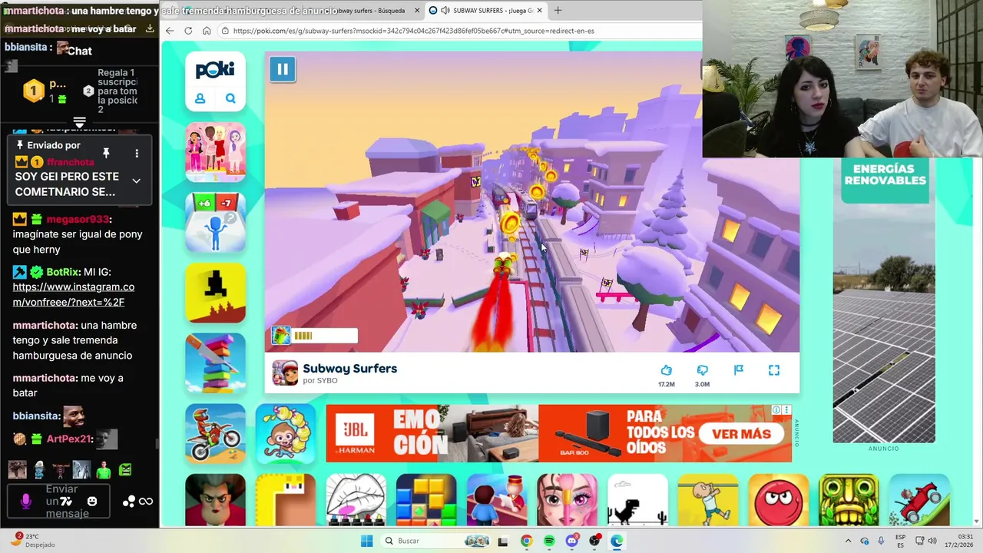The width and height of the screenshot is (983, 553).
Task: Dislike Subway Surfers with thumbs-down icon
Action: point(702,370)
